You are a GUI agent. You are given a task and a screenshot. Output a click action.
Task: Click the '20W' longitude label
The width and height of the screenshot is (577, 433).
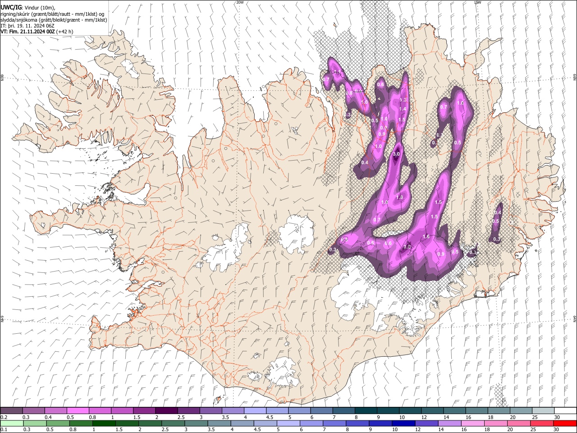point(240,2)
